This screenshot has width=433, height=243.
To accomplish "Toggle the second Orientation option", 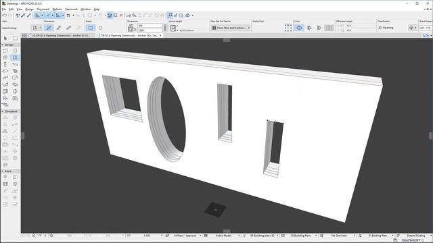I will (x=59, y=28).
